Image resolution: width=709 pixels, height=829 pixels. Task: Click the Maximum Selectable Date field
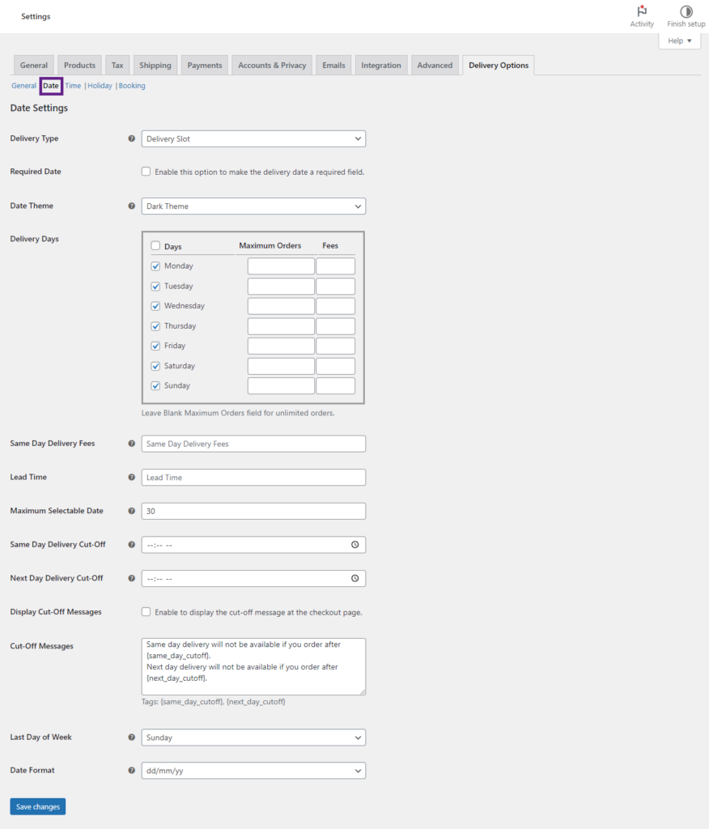253,512
